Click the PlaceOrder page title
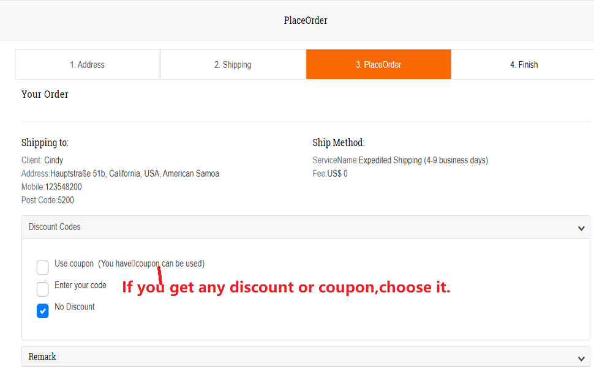The height and width of the screenshot is (367, 594). tap(306, 21)
